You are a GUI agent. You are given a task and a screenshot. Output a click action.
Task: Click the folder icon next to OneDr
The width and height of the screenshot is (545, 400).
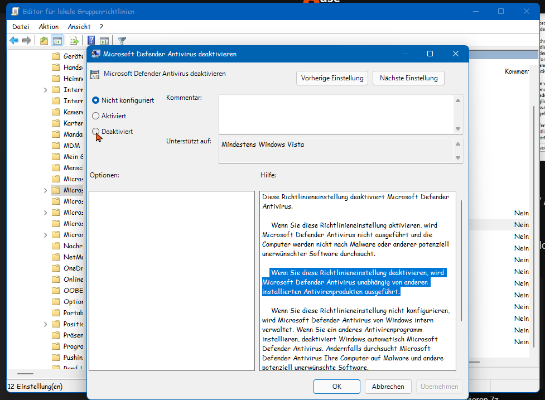[56, 268]
